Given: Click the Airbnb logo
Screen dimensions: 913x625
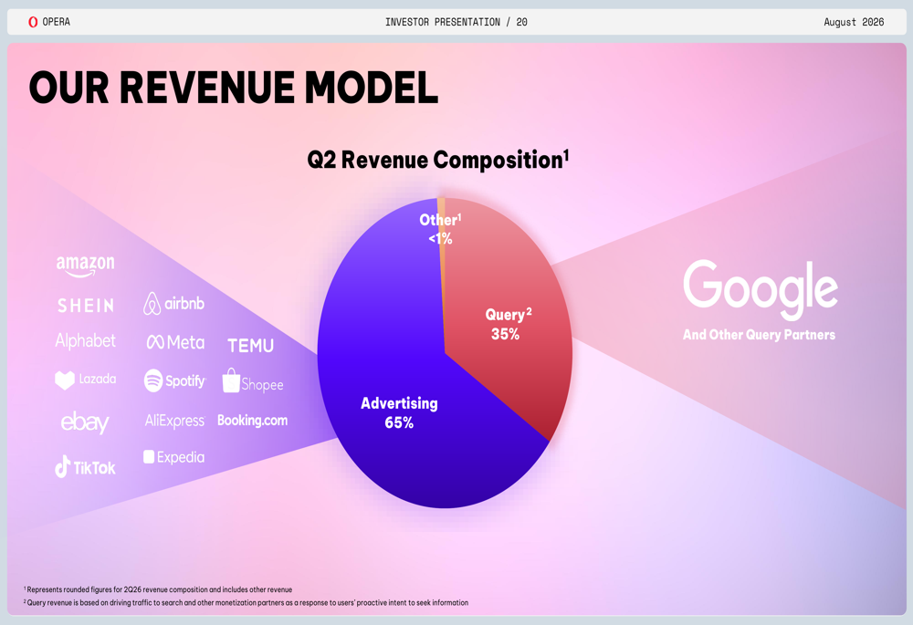Looking at the screenshot, I should click(174, 304).
